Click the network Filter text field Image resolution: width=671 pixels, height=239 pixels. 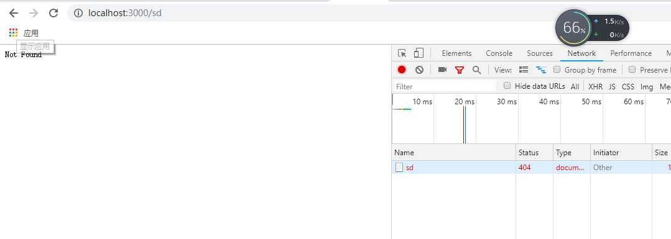tap(445, 86)
